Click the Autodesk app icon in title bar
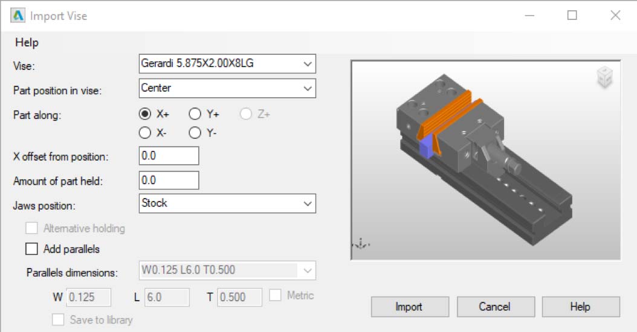The image size is (637, 332). 18,16
